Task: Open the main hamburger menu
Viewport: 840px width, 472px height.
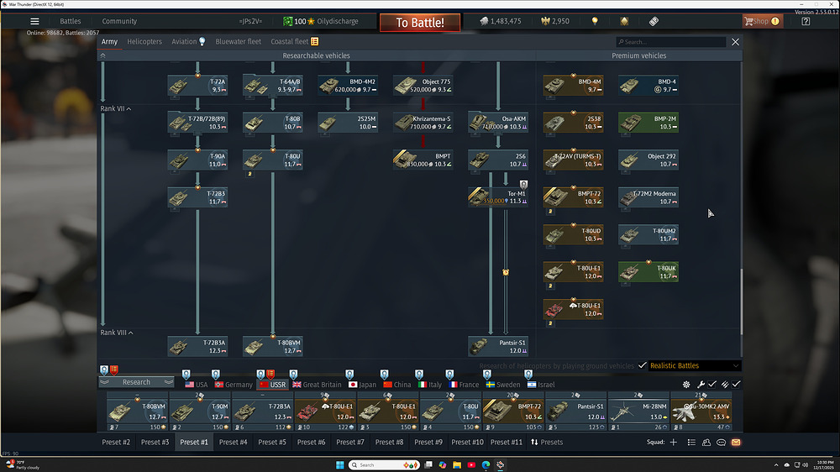Action: click(34, 21)
